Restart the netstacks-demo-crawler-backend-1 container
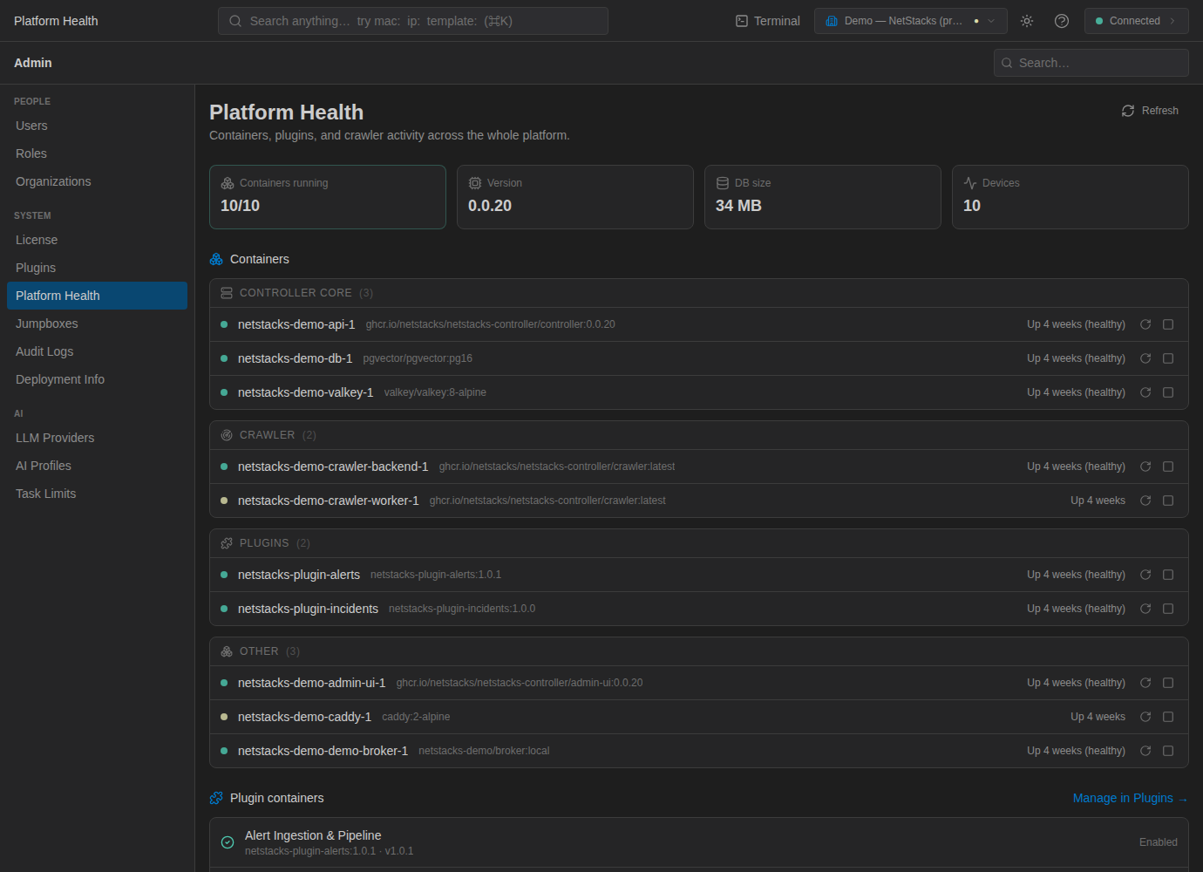1203x872 pixels. [1145, 467]
